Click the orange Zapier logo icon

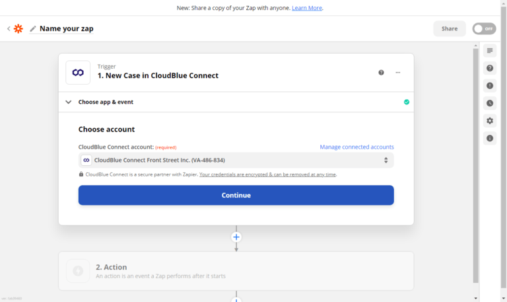tap(18, 28)
